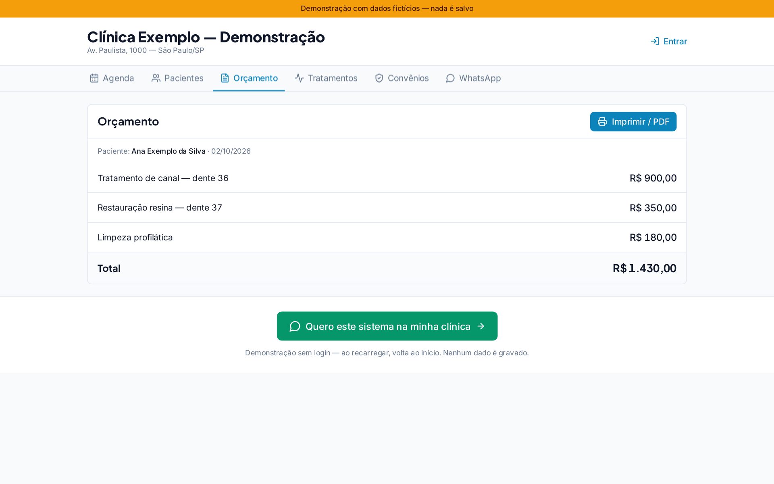Click the Demonstração sem login footer note
Viewport: 774px width, 484px height.
(387, 353)
